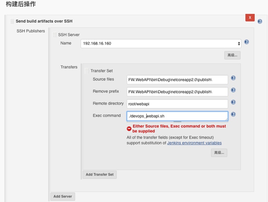Click the Add Server button
Viewport: 268px width, 202px height.
(63, 196)
